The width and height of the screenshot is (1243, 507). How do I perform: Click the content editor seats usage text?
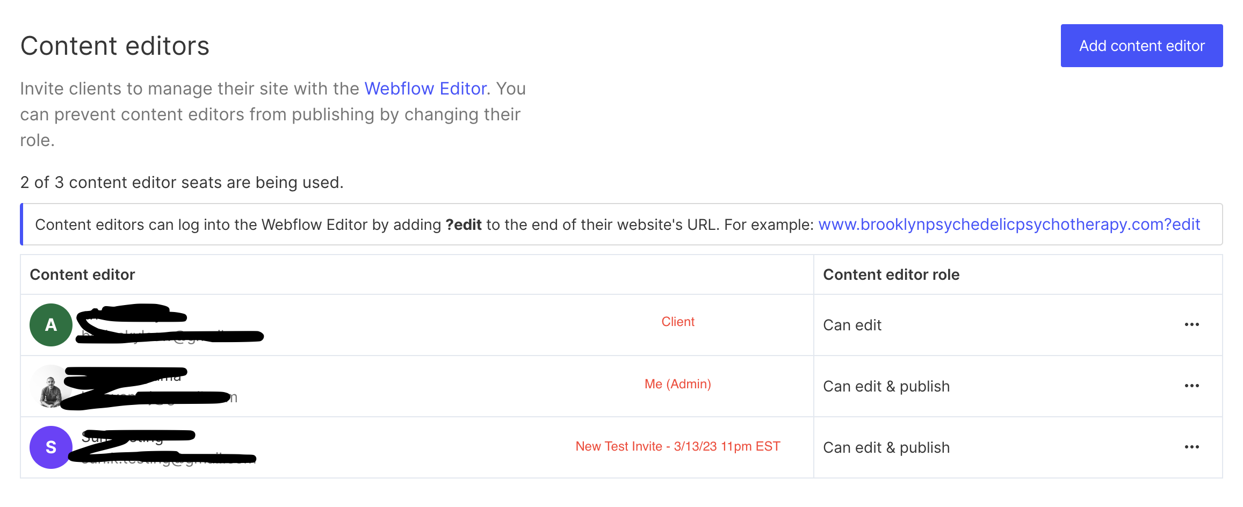click(x=182, y=183)
